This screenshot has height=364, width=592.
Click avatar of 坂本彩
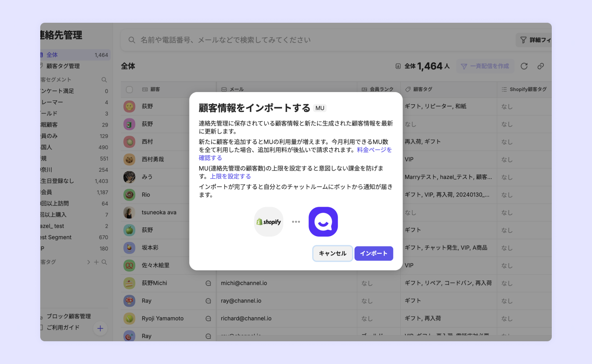129,248
